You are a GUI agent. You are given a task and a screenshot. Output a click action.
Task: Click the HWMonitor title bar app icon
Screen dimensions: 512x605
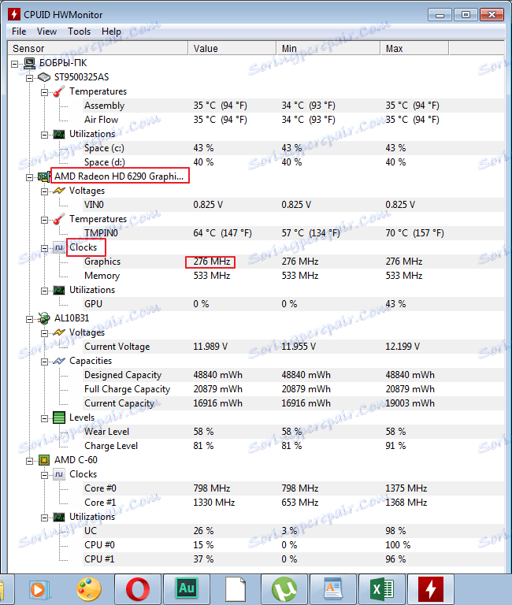[x=14, y=15]
